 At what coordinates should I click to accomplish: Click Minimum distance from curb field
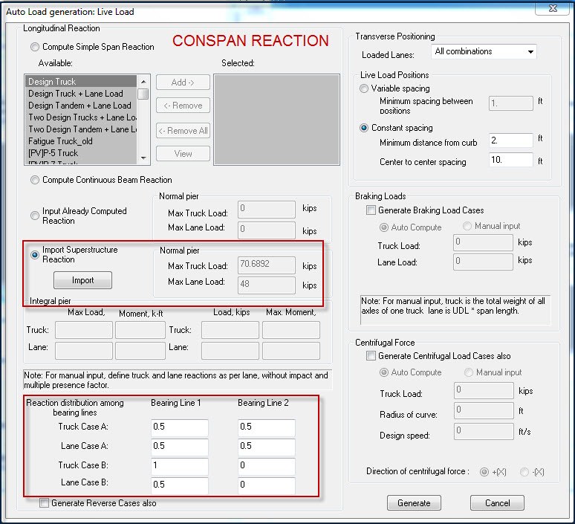click(511, 140)
